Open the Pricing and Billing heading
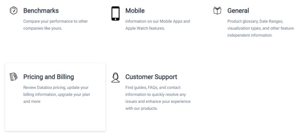Image resolution: width=300 pixels, height=133 pixels. tap(49, 77)
